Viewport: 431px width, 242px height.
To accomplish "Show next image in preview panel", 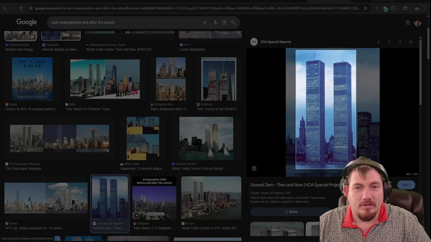I will pyautogui.click(x=389, y=42).
